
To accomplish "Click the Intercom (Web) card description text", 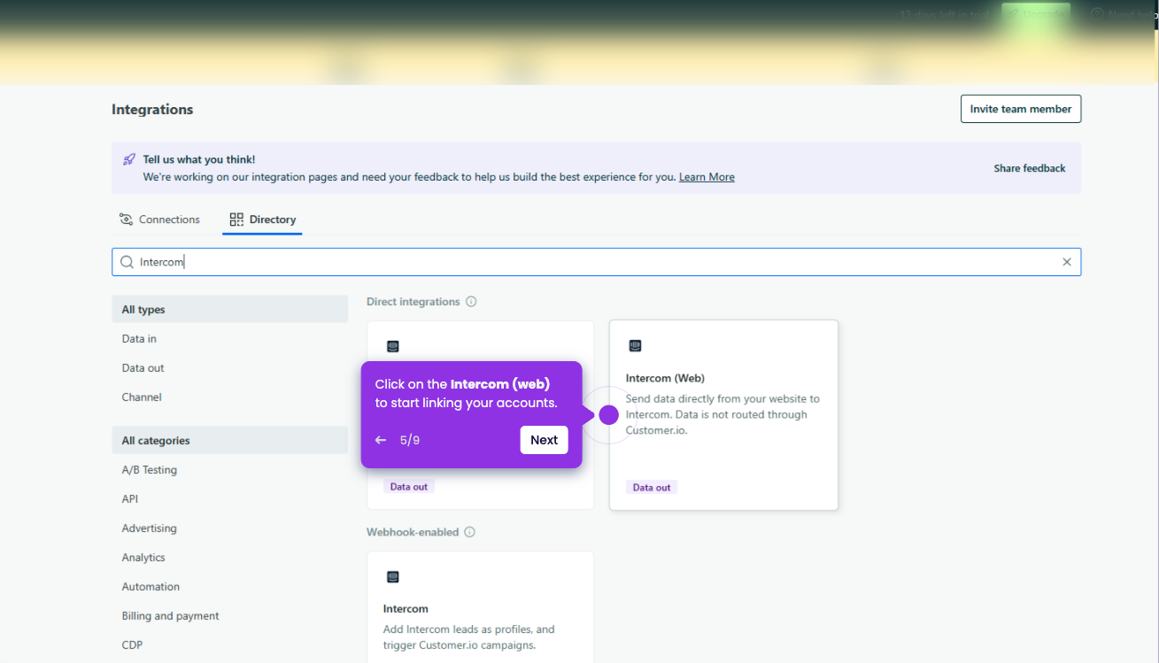I will [x=722, y=414].
